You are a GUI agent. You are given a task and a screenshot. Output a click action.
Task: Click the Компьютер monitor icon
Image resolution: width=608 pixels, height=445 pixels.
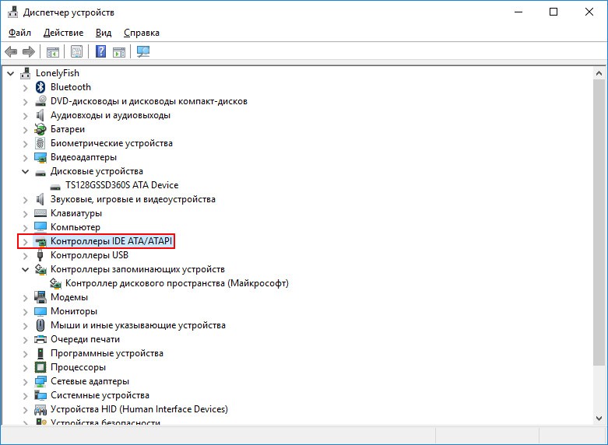point(40,227)
